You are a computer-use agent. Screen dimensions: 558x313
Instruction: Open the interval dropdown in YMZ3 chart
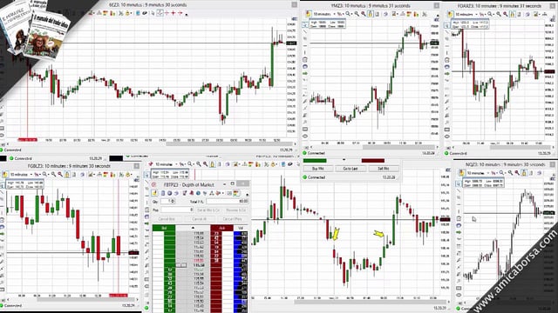click(x=335, y=14)
